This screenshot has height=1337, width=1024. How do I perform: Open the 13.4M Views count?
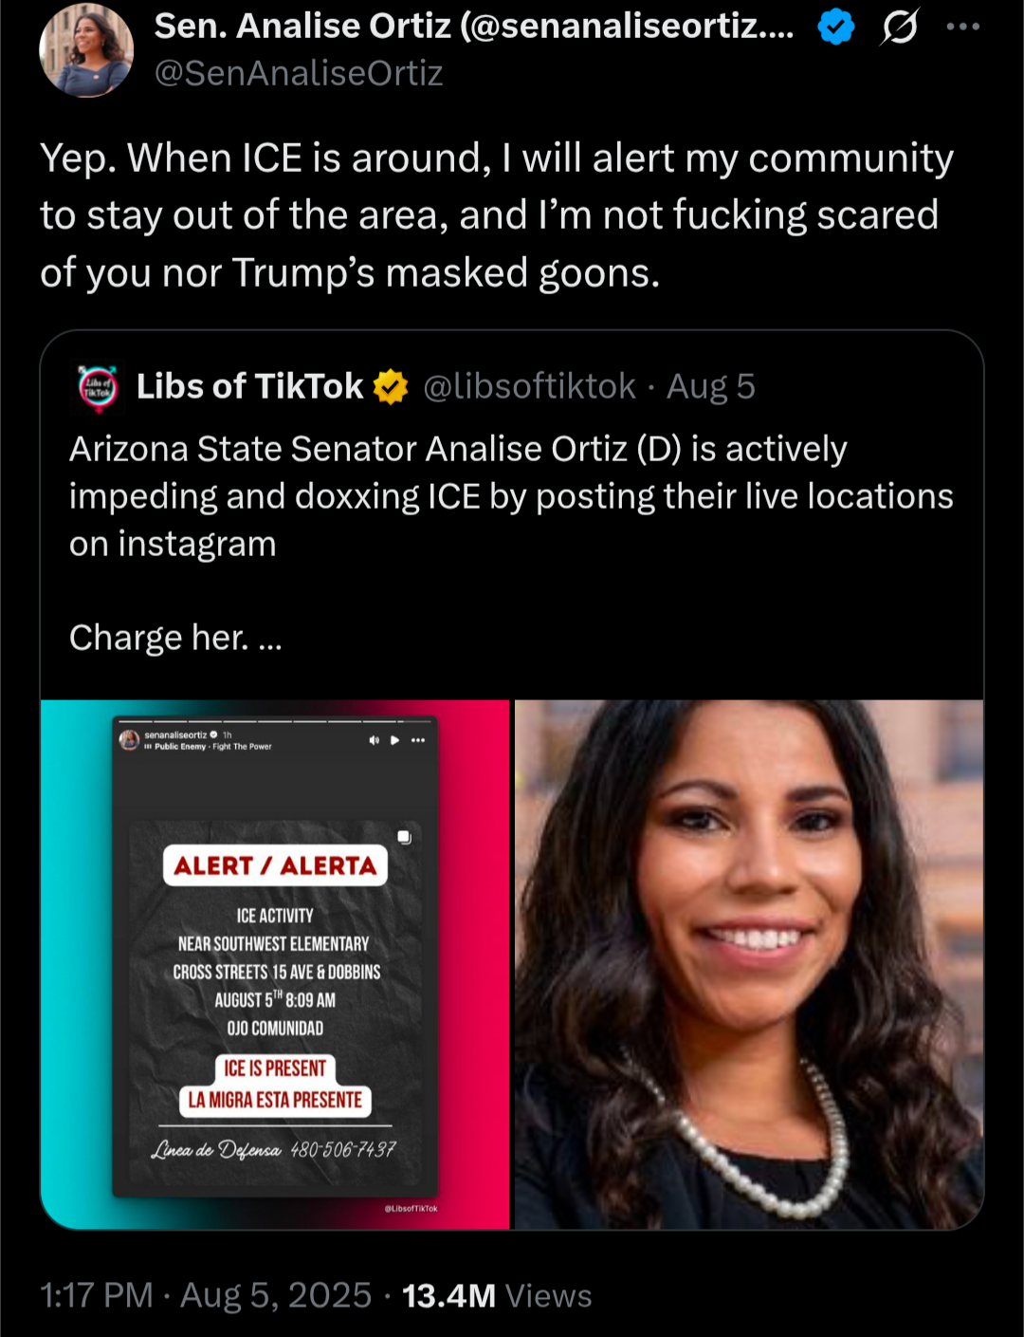click(497, 1295)
